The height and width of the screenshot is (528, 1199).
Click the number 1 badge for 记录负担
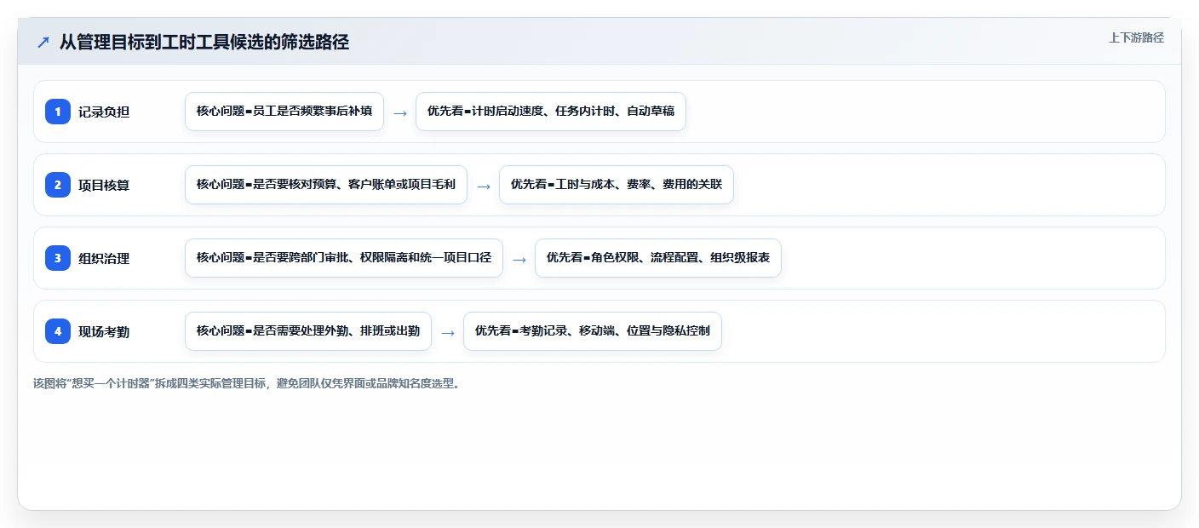58,112
